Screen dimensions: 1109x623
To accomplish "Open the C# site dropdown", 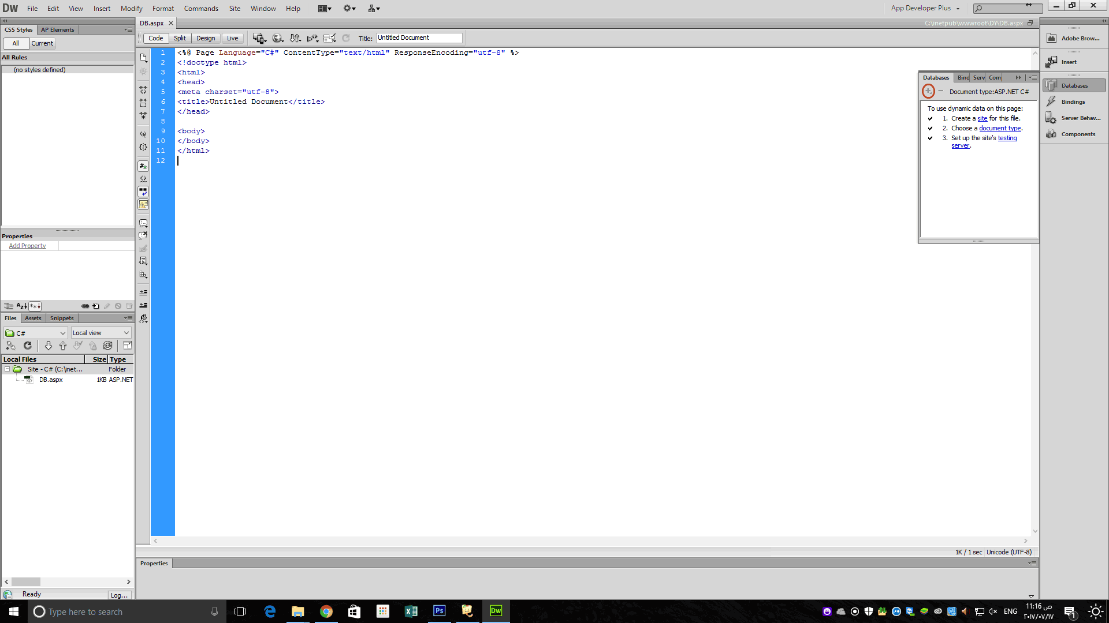I will 36,333.
